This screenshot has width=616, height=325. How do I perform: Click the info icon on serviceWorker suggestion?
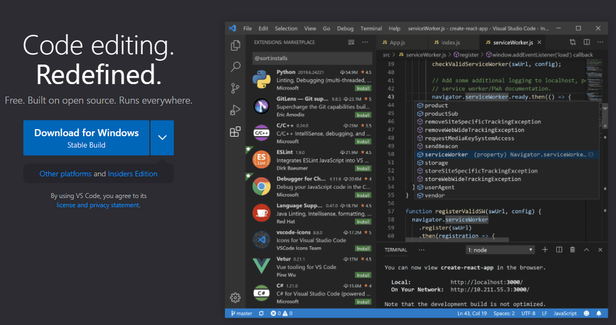[590, 155]
